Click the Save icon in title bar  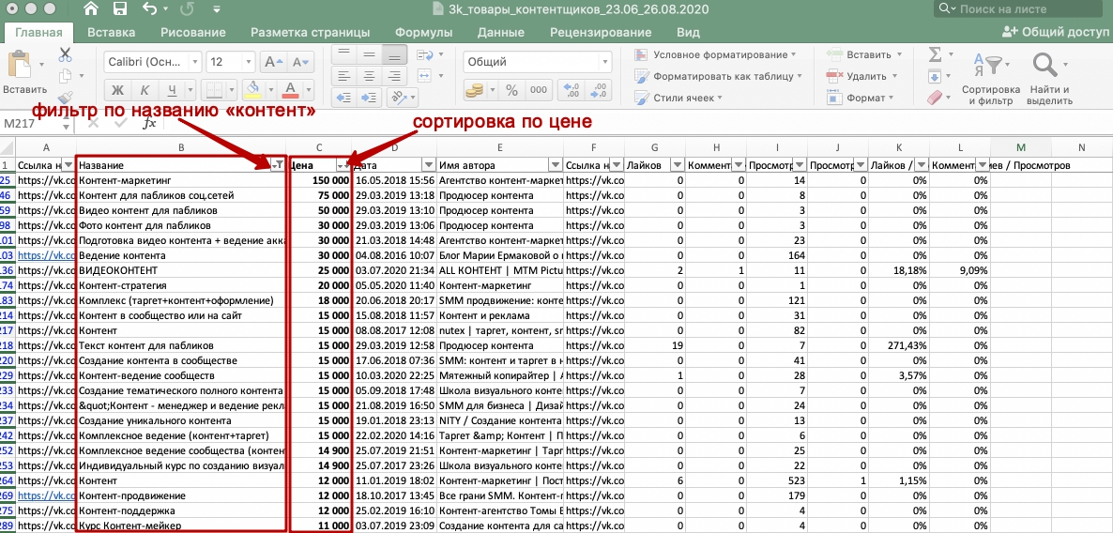pos(119,10)
